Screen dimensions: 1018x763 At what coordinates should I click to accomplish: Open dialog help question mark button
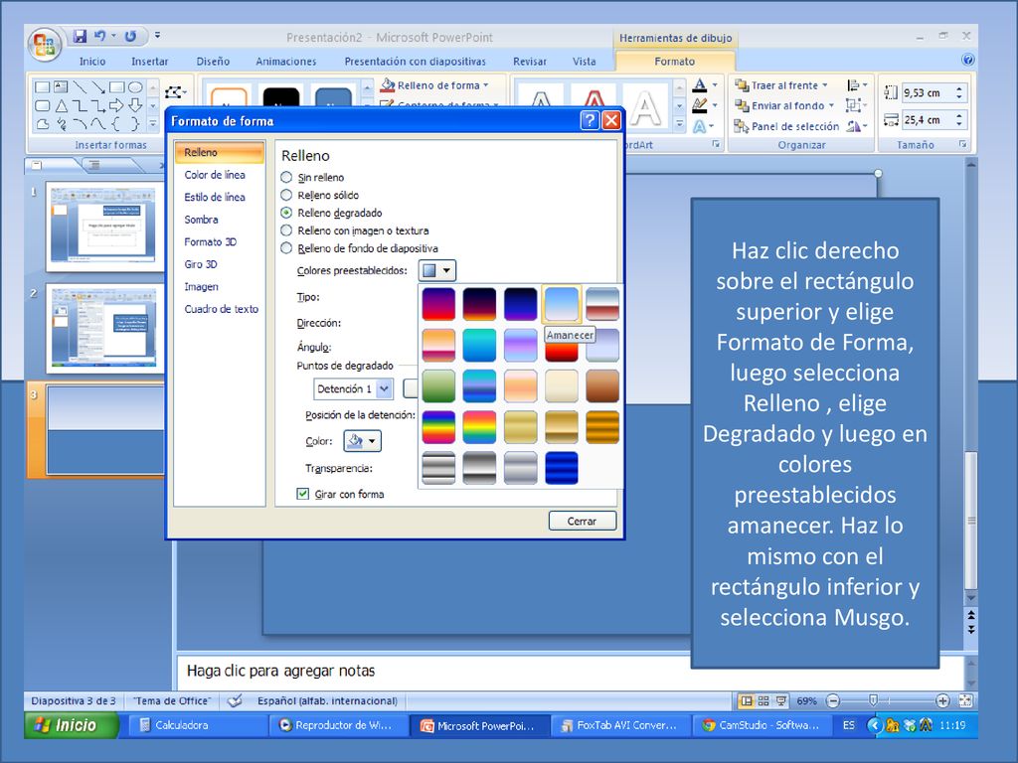(589, 120)
